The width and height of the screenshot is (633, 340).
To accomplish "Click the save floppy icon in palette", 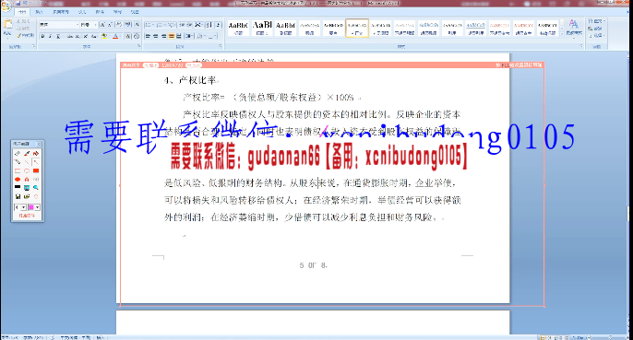I will [x=18, y=197].
